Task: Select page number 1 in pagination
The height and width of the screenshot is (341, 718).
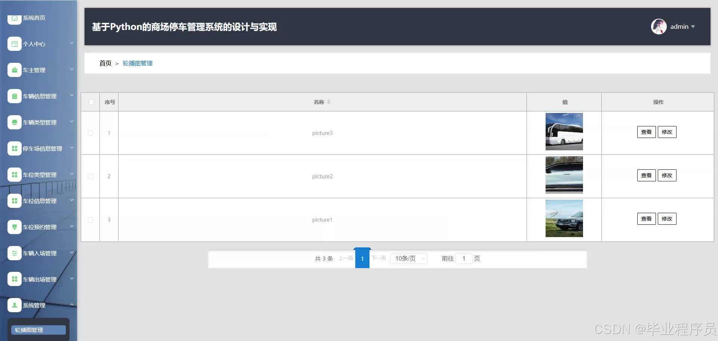Action: click(362, 258)
